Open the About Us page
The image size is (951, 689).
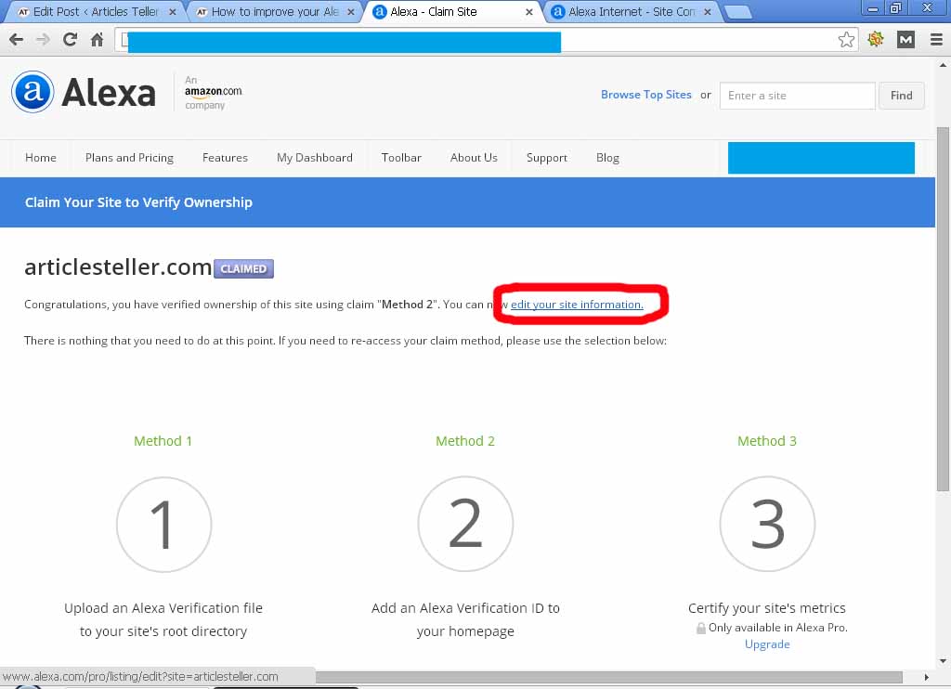pyautogui.click(x=474, y=158)
